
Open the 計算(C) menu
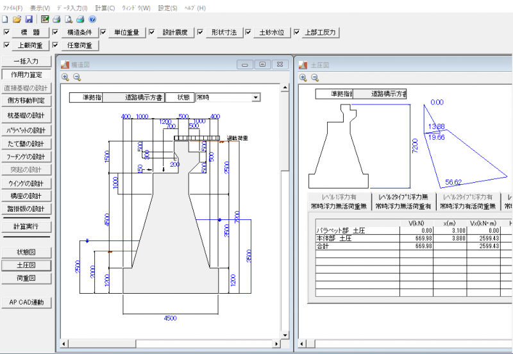point(105,8)
